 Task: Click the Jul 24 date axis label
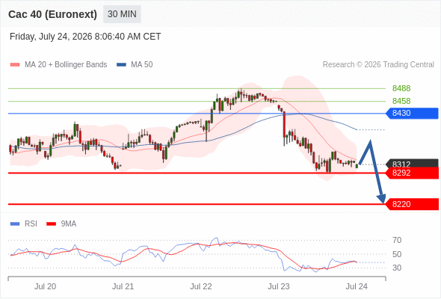click(357, 286)
